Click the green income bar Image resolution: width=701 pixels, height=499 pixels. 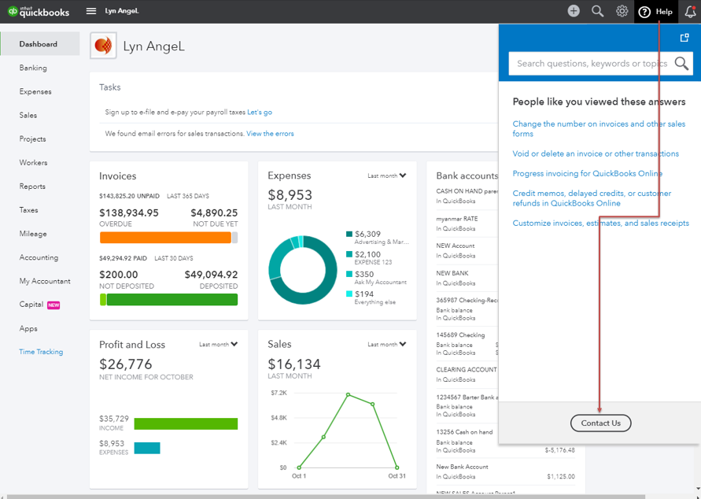186,423
